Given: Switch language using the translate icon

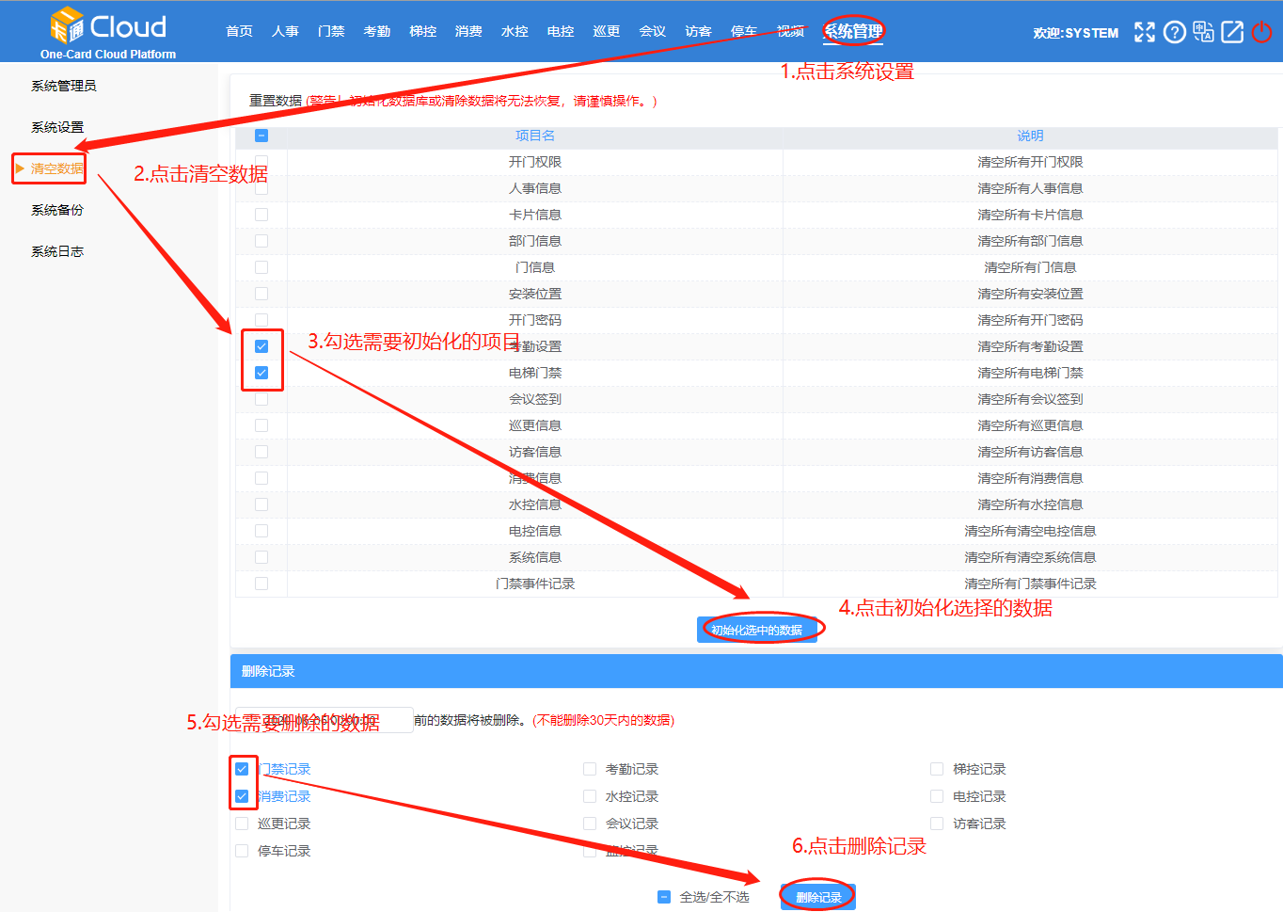Looking at the screenshot, I should click(x=1203, y=31).
